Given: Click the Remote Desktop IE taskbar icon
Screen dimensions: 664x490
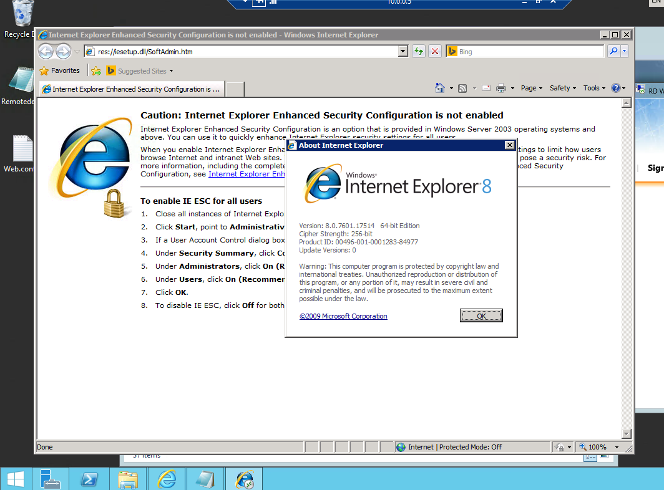Looking at the screenshot, I should click(x=245, y=479).
